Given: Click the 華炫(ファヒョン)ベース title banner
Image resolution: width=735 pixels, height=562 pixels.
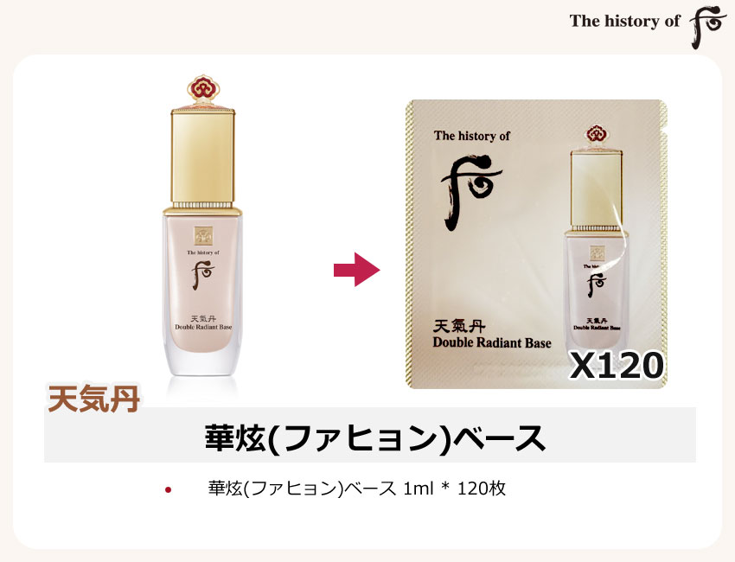Looking at the screenshot, I should [x=370, y=435].
